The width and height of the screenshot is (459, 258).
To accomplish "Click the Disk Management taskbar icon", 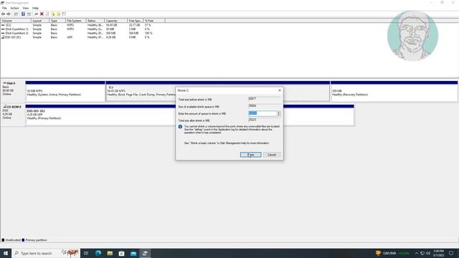I will click(145, 253).
